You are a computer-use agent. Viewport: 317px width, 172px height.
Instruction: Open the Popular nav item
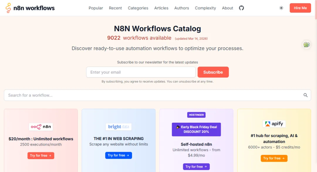click(96, 8)
